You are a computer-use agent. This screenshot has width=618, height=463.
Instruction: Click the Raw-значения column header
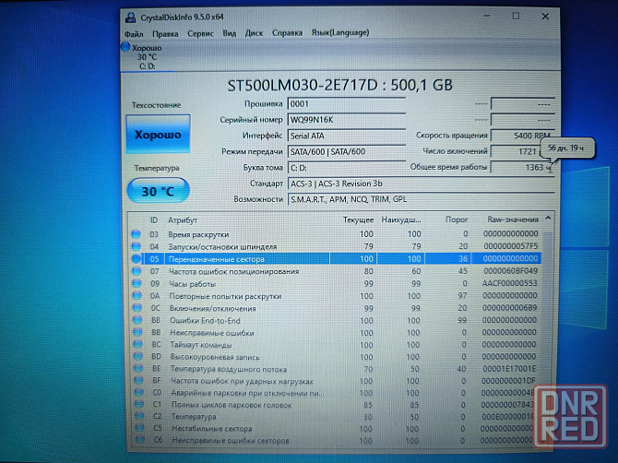point(512,220)
